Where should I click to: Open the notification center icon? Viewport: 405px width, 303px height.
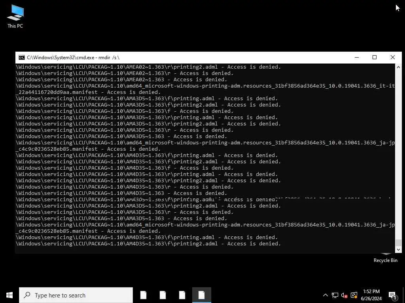[x=392, y=295]
